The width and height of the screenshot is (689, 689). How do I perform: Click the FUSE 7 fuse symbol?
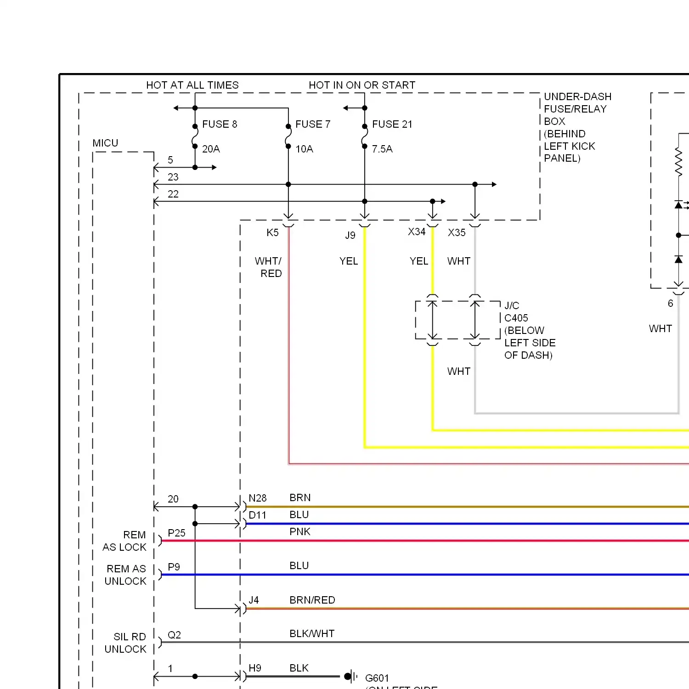tap(288, 136)
